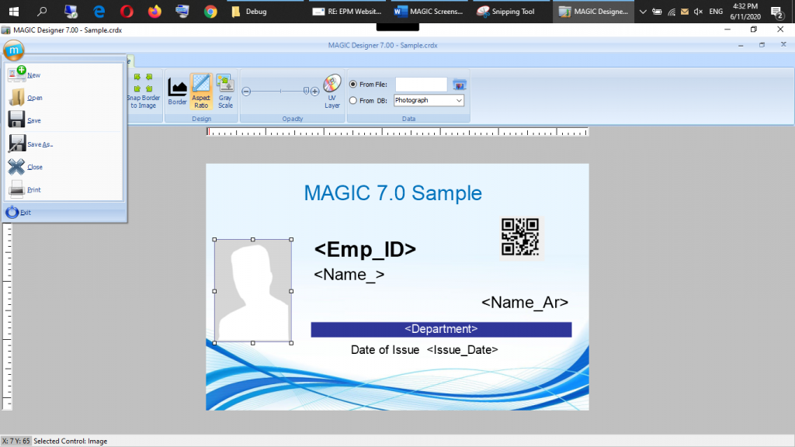Click Snap Border to Image
This screenshot has width=795, height=447.
tap(142, 87)
